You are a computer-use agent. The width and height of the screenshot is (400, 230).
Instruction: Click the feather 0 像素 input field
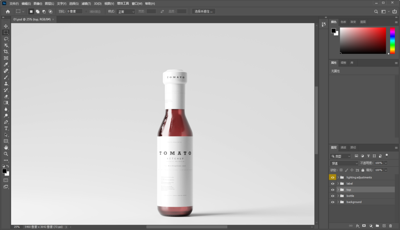(x=74, y=11)
